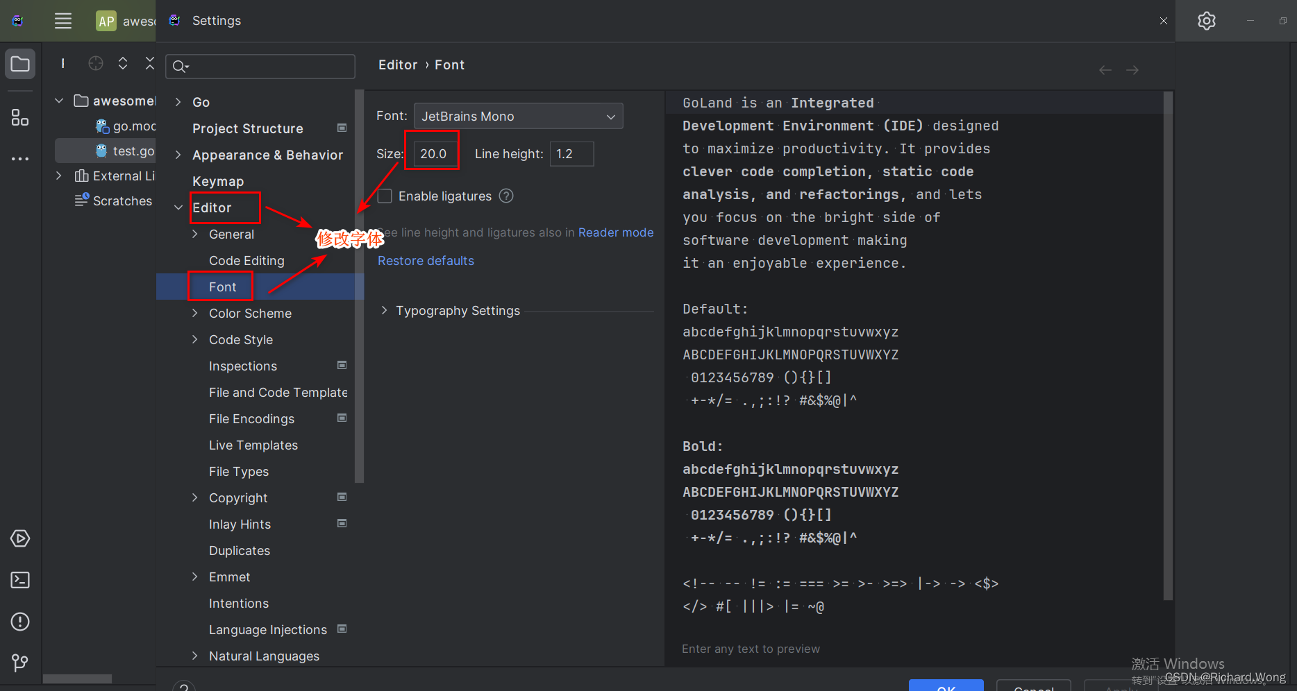Expand Appearance & Behavior node

coord(178,155)
